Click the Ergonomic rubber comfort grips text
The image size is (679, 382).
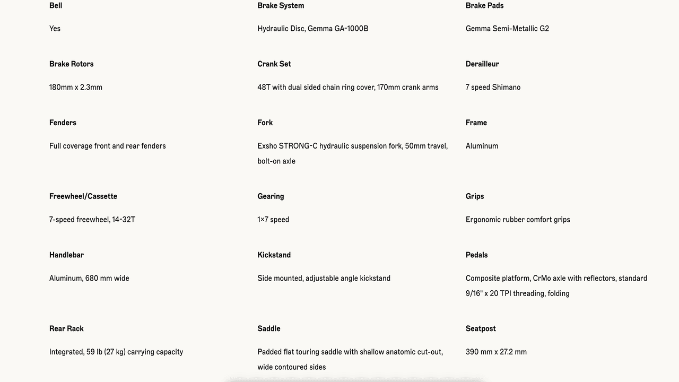pos(518,220)
